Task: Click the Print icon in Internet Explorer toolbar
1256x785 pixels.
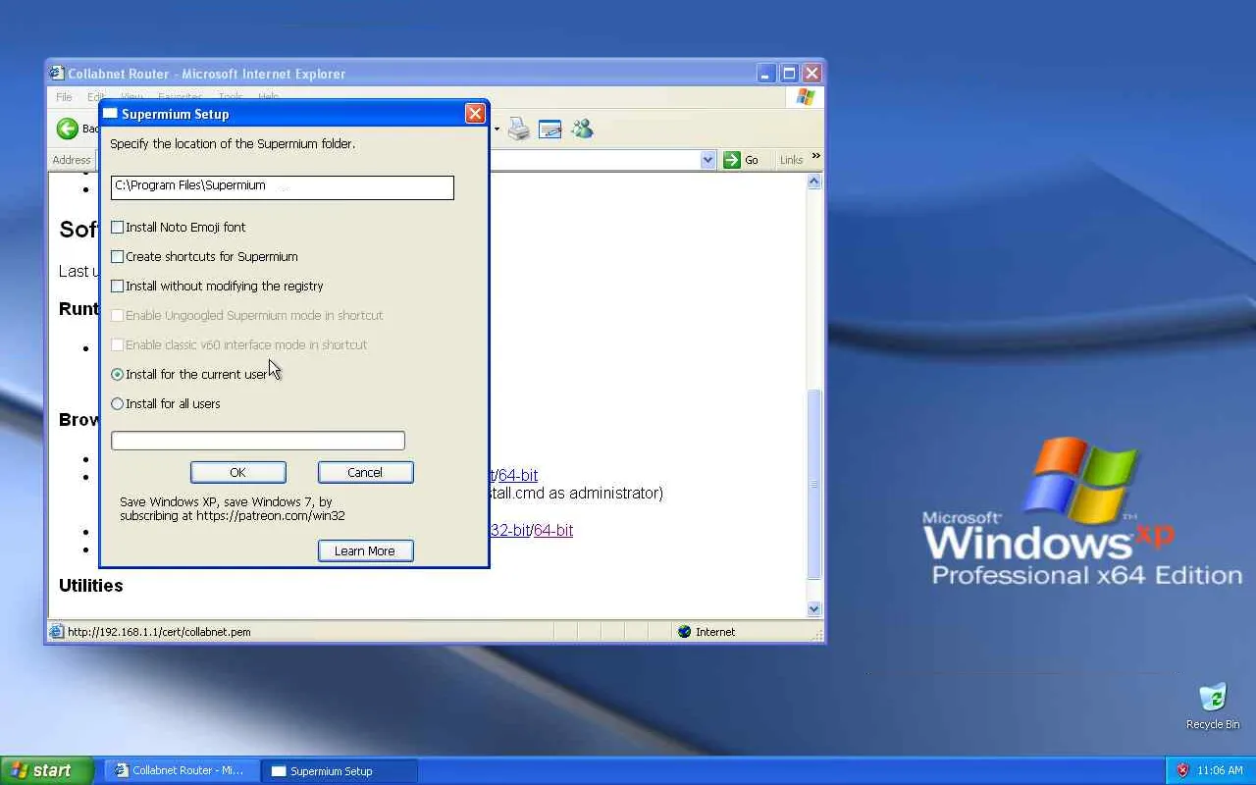Action: point(519,129)
